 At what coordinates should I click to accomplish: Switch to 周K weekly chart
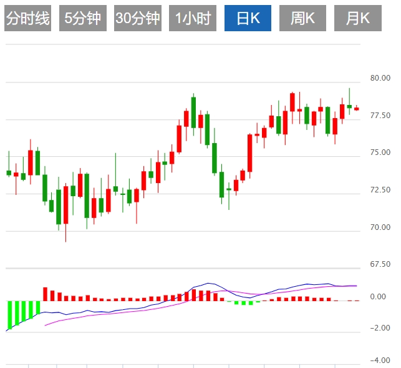302,18
